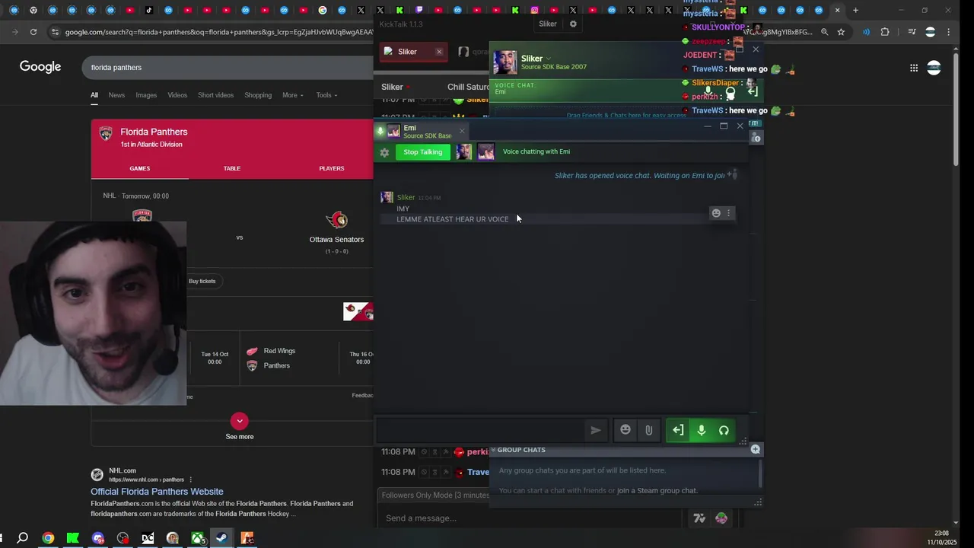Open Official Florida Panthers Website link
The width and height of the screenshot is (974, 548).
tap(157, 492)
